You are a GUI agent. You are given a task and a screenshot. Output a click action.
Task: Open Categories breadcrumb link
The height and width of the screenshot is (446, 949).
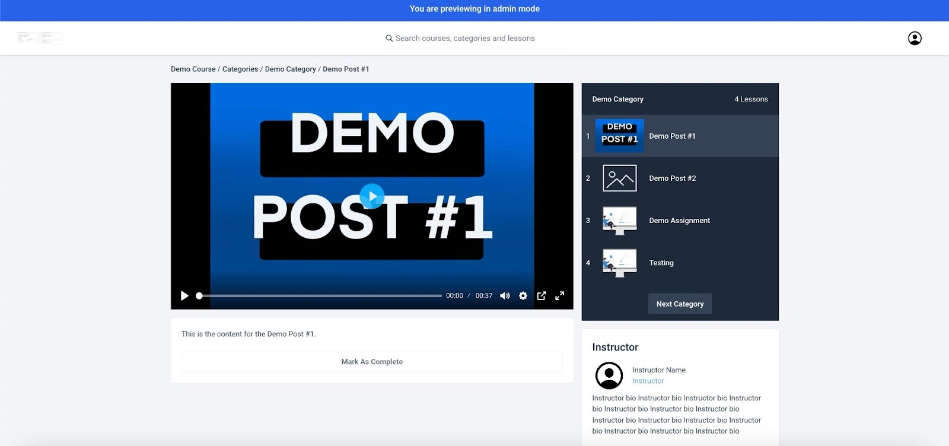[x=240, y=69]
